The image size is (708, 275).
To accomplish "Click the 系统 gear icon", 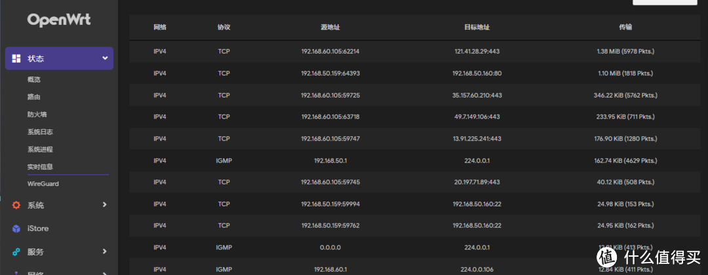I will (x=16, y=206).
